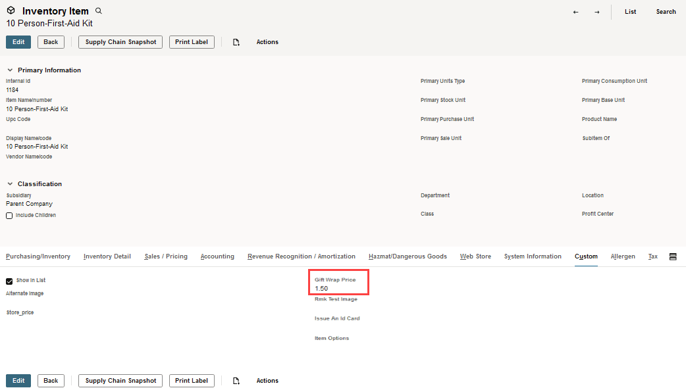686x388 pixels.
Task: Click the Product Name label
Action: click(599, 119)
